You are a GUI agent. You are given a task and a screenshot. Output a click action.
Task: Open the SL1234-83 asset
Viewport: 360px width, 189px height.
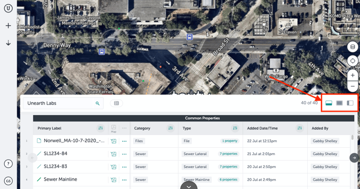coord(55,166)
